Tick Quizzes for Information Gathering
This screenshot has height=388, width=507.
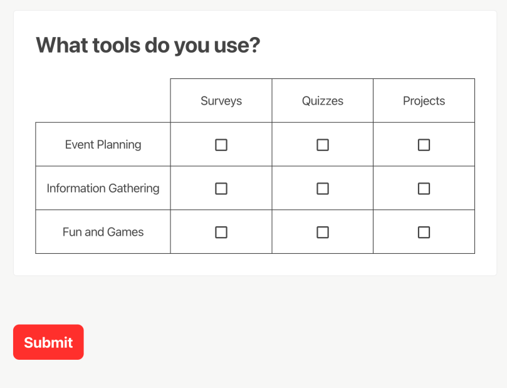pos(323,189)
